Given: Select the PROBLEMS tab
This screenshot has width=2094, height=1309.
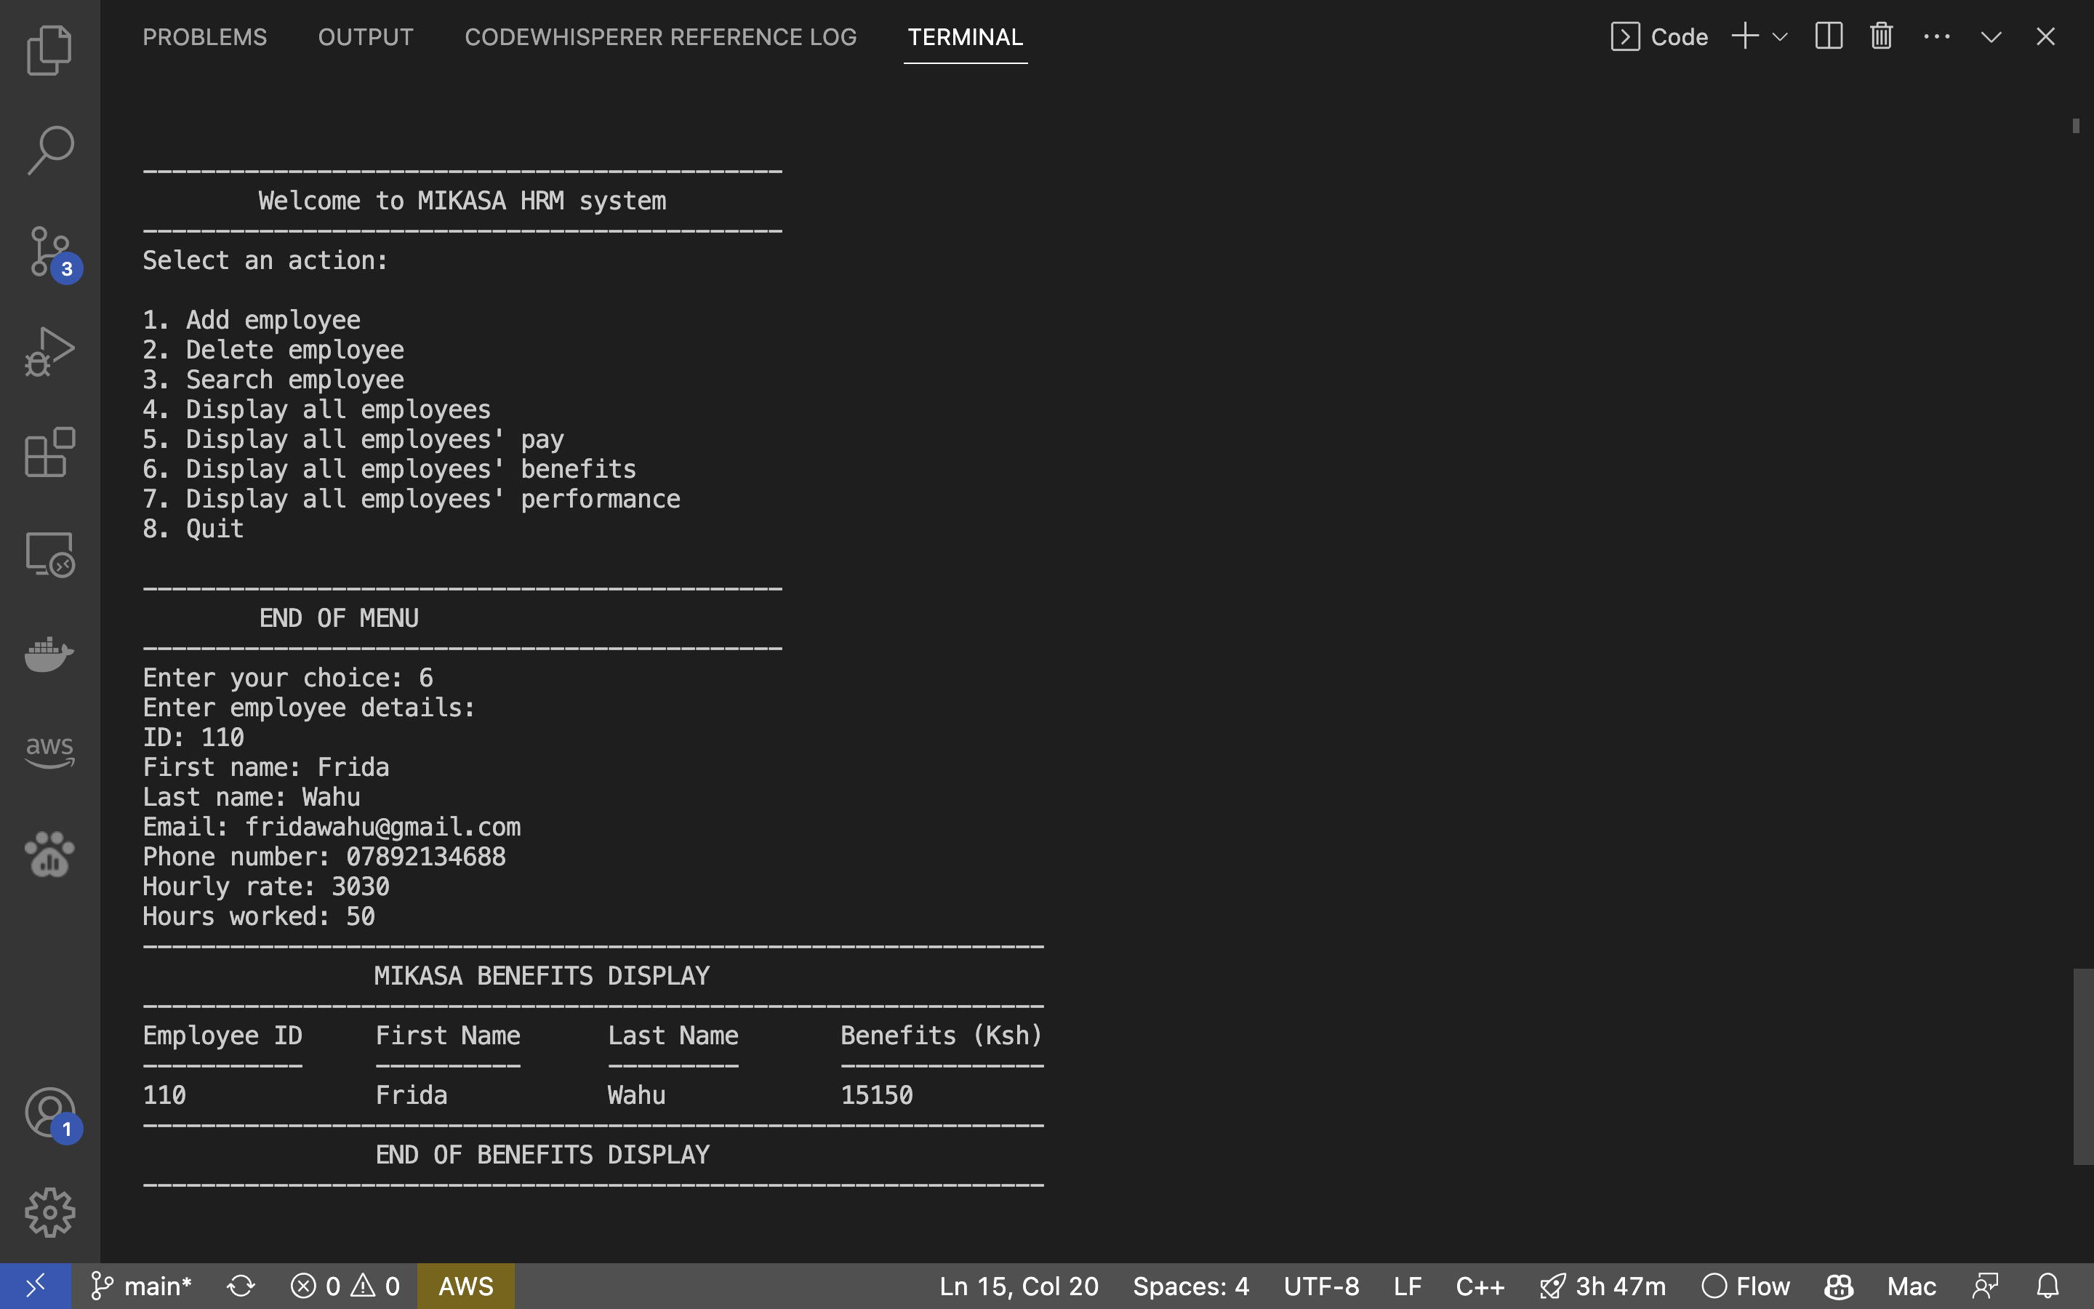Looking at the screenshot, I should (x=205, y=36).
